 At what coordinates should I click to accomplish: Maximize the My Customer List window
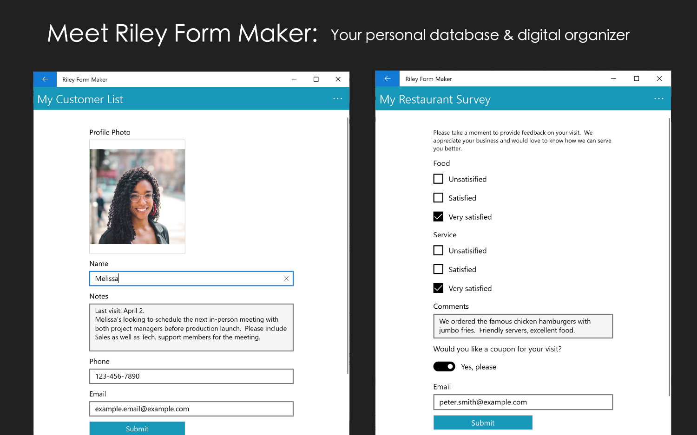click(316, 79)
